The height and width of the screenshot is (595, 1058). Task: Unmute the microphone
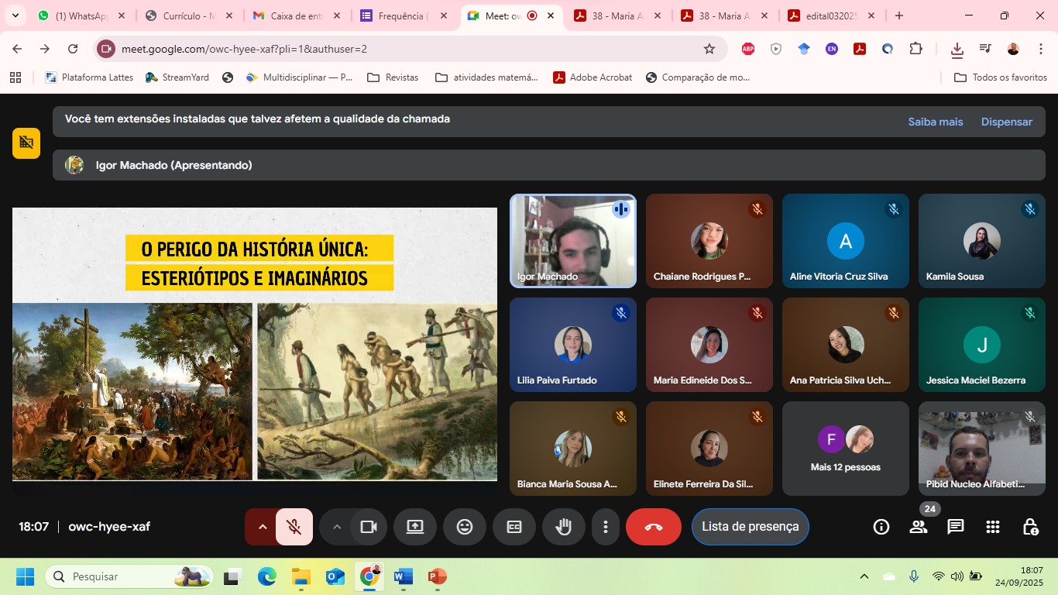click(294, 527)
